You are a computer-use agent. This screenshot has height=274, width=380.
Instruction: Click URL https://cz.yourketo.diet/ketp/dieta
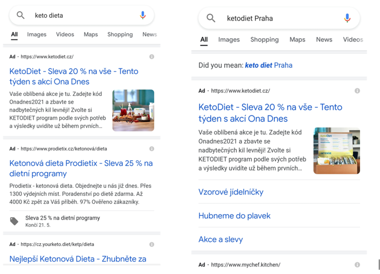pos(57,244)
